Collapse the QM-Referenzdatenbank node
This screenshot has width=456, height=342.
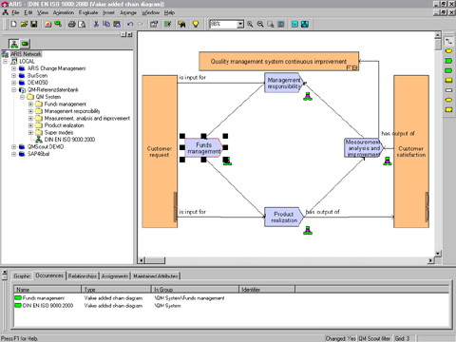[x=13, y=89]
